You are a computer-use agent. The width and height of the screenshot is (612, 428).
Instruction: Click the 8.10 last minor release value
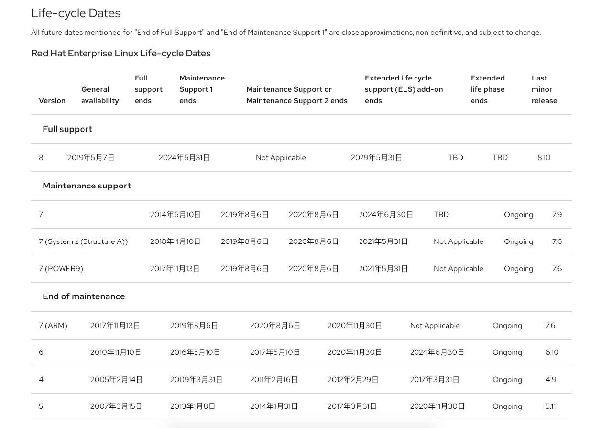544,158
